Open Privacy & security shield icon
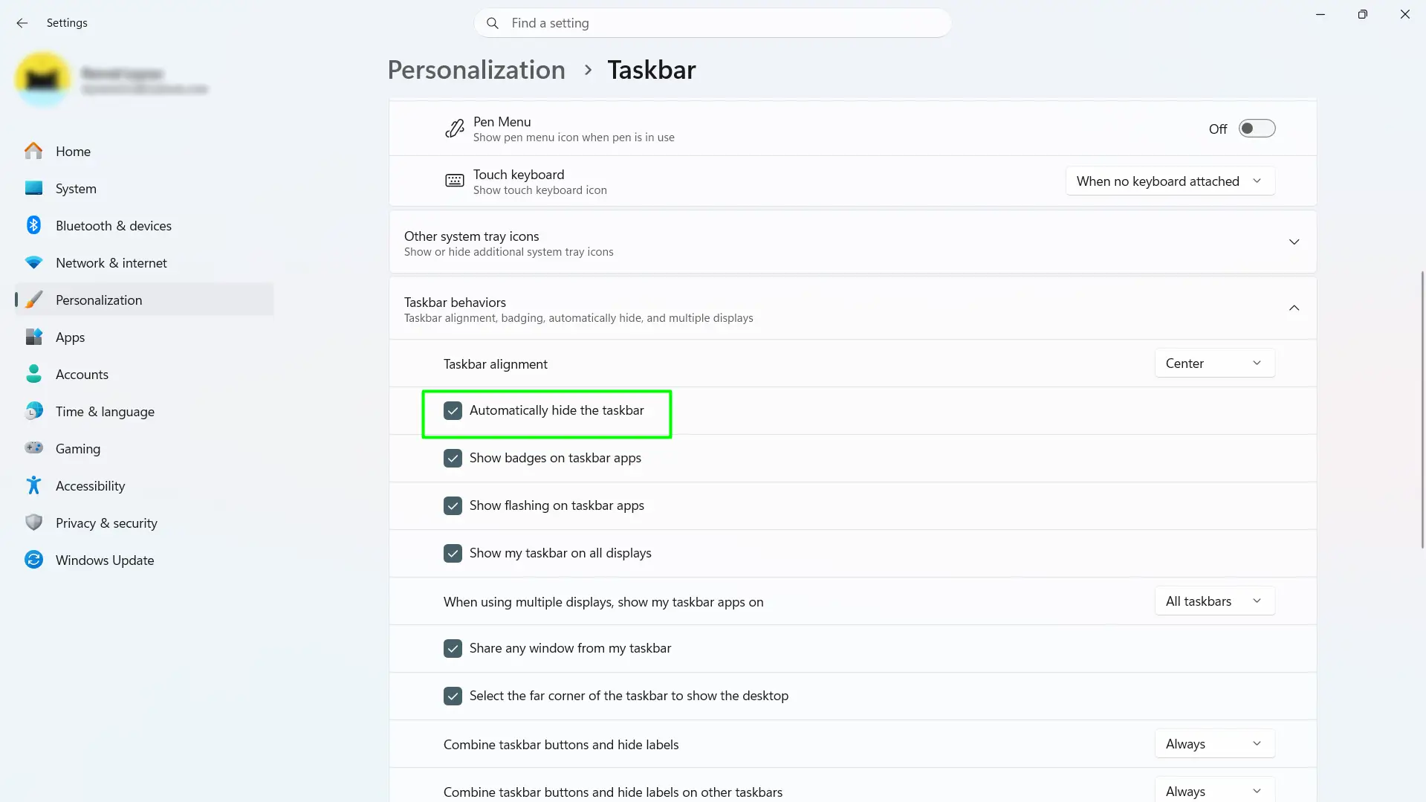The height and width of the screenshot is (802, 1426). pos(33,523)
